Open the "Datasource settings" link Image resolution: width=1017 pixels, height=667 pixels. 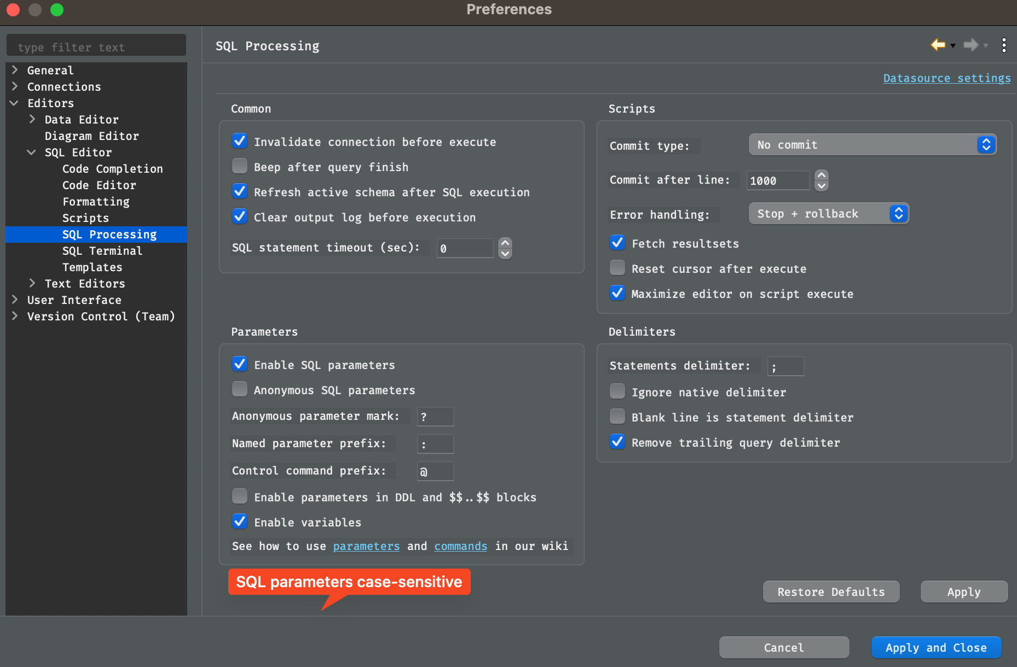946,78
